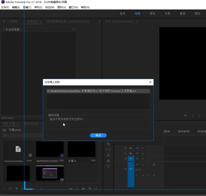Switch project panel to list view
The image size is (206, 196).
[10, 189]
